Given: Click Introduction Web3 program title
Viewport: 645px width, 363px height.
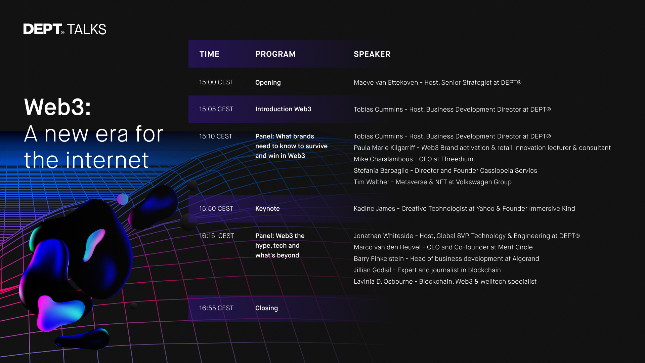Looking at the screenshot, I should 283,109.
